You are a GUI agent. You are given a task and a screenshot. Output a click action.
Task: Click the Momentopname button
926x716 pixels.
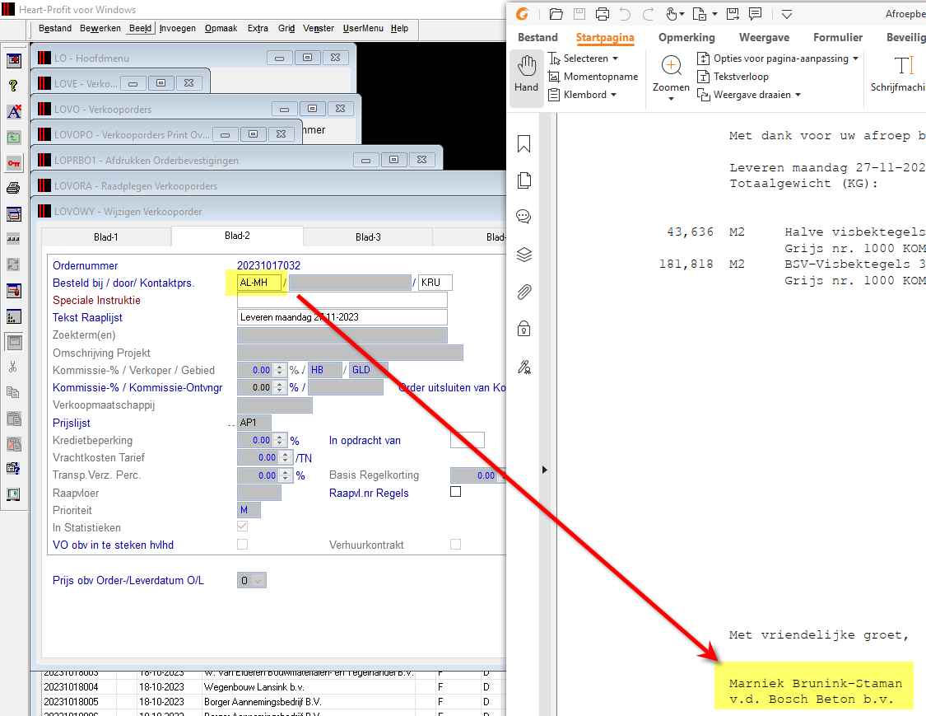point(593,77)
